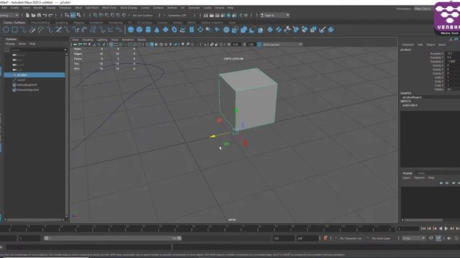Click the save scene icon
Screen dimensions: 460x258
tap(39, 15)
